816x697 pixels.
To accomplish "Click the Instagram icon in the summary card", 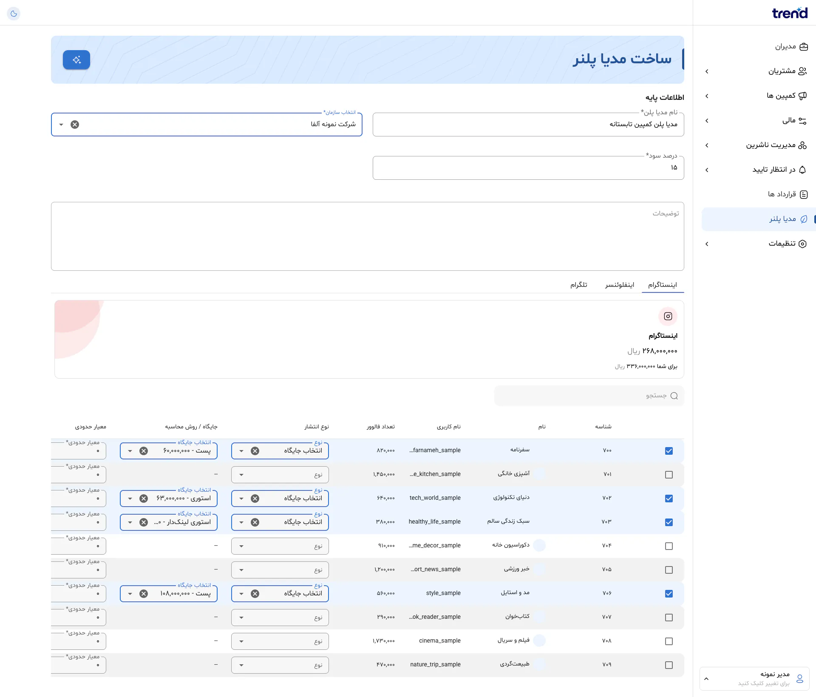I will pyautogui.click(x=668, y=316).
